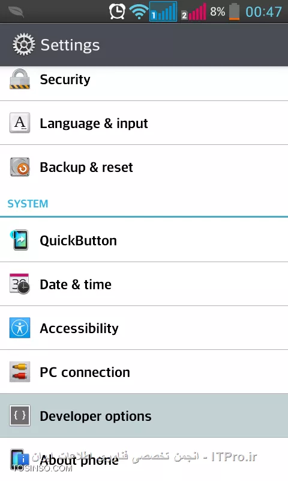The width and height of the screenshot is (288, 481).
Task: Tap the Accessibility person icon
Action: pos(20,328)
